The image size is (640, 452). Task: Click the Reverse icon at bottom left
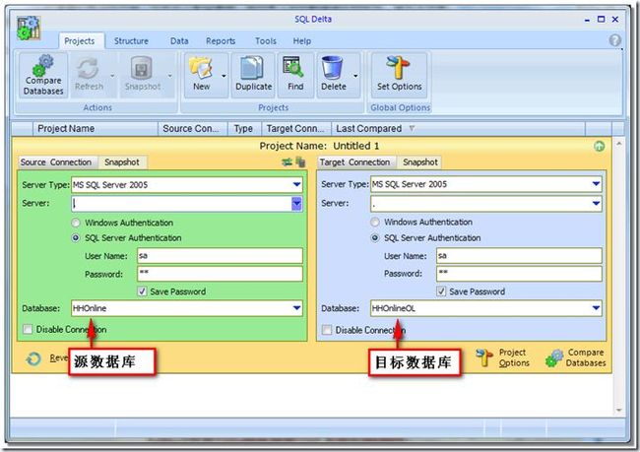tap(33, 358)
